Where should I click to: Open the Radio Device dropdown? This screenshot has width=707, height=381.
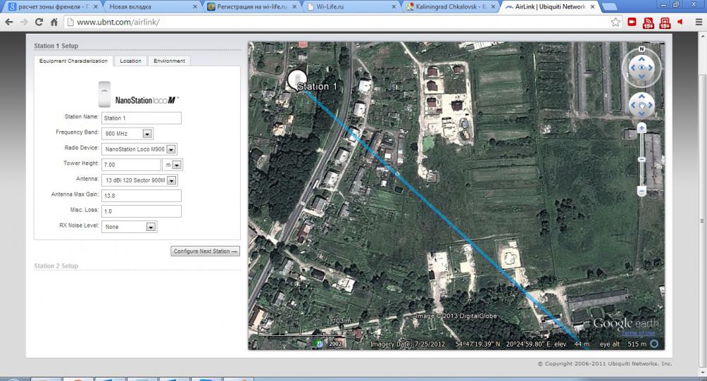click(171, 149)
